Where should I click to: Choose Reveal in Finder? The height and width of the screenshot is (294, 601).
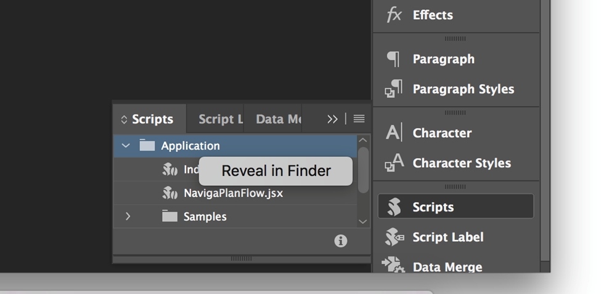(x=276, y=171)
